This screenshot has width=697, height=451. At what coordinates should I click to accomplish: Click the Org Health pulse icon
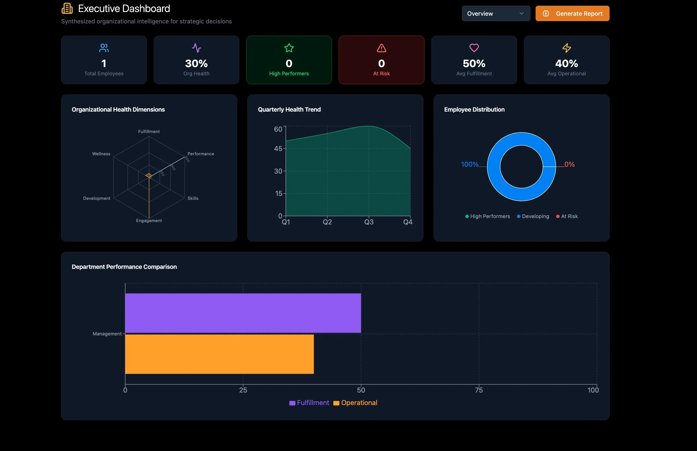click(x=196, y=48)
